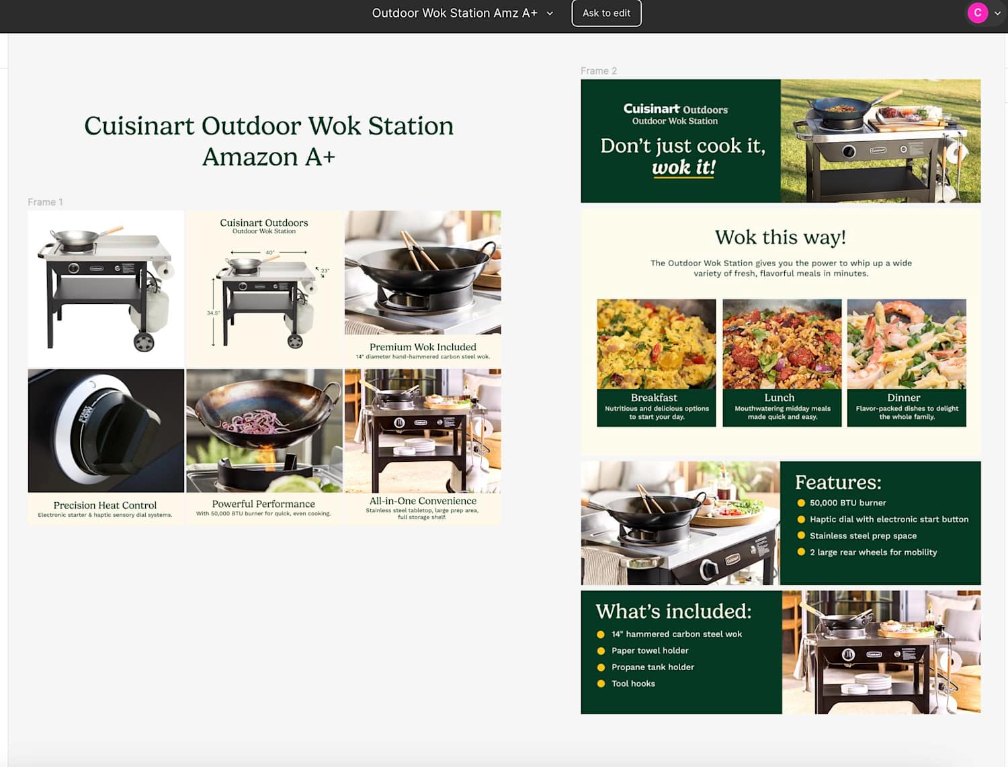Viewport: 1008px width, 767px height.
Task: Click the Premium Wok Included caption
Action: tap(423, 347)
